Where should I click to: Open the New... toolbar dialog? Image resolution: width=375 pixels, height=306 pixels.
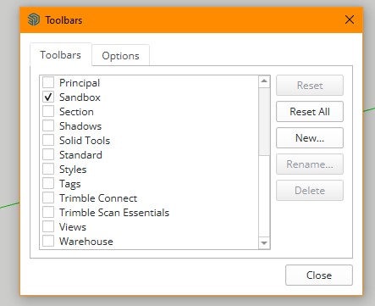tap(310, 138)
